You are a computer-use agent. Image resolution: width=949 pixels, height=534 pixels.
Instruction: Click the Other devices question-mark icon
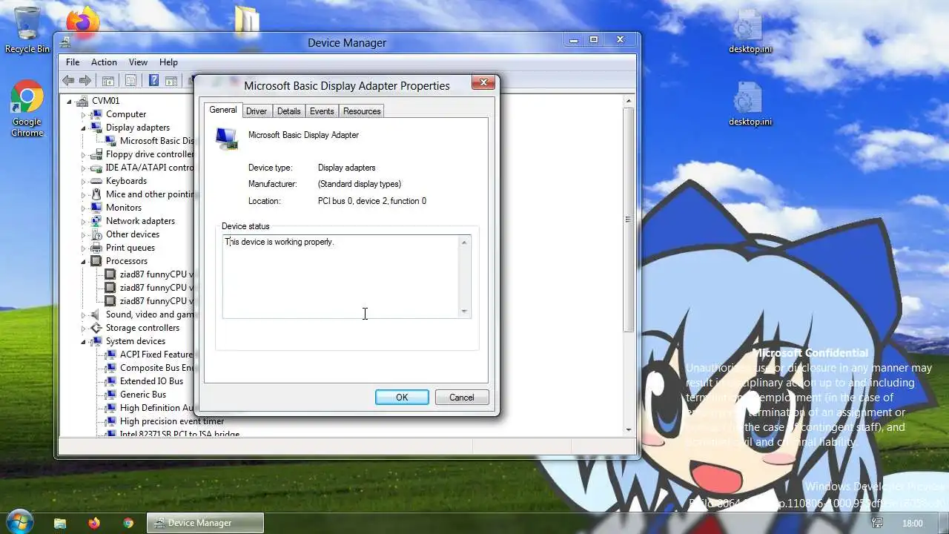pyautogui.click(x=96, y=234)
